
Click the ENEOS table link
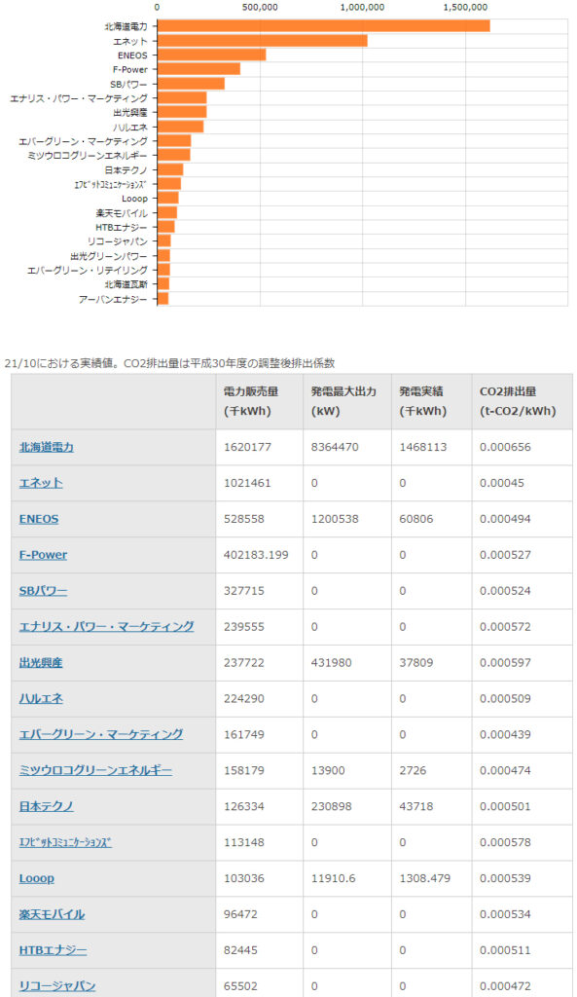point(39,519)
